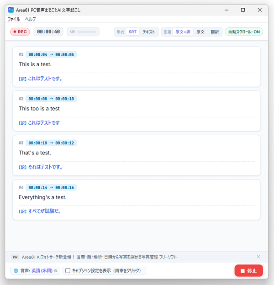Click the #3 entry number label
The width and height of the screenshot is (274, 285).
tap(21, 143)
